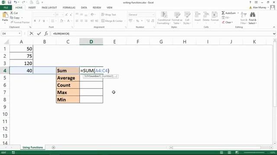Cancel formula entry with the X icon
The width and height of the screenshot is (277, 155).
point(32,34)
